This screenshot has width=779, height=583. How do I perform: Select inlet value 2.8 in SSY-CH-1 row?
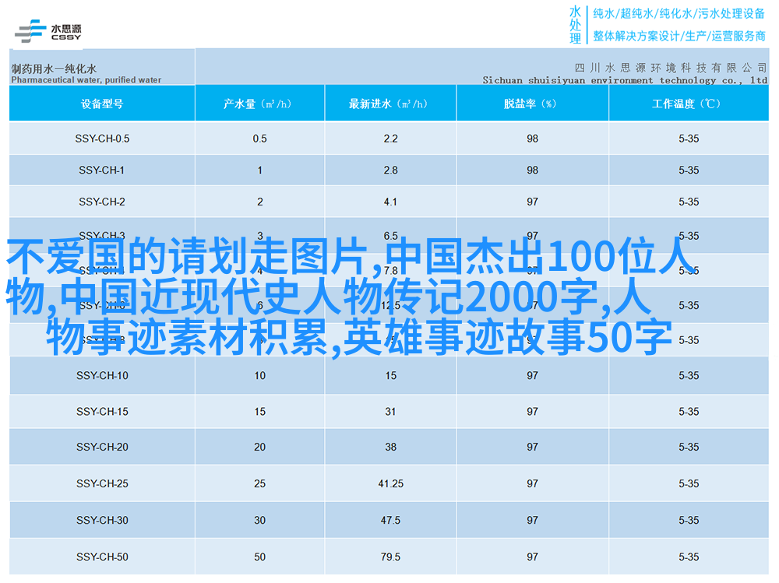(390, 170)
